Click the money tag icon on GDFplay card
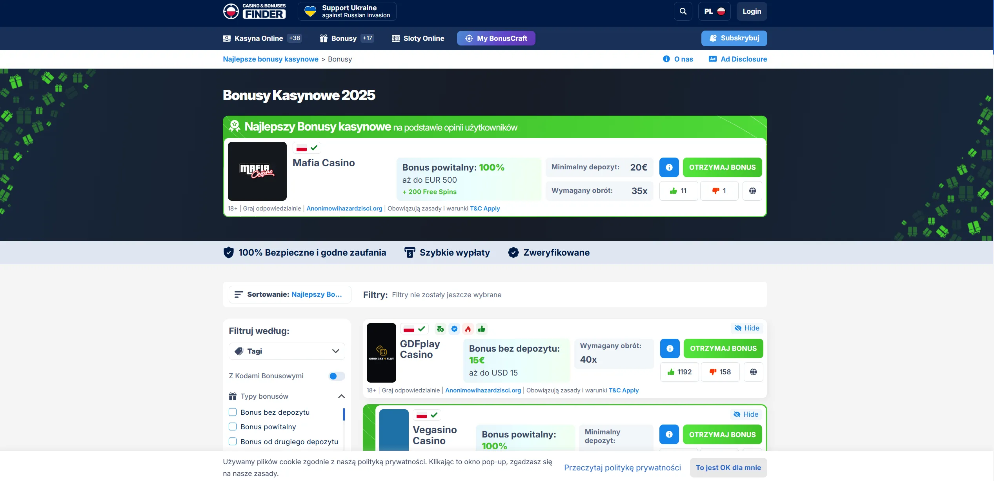Viewport: 994px width, 481px height. (441, 329)
